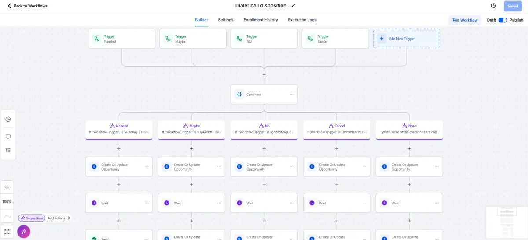Click the zoom out minus icon
The height and width of the screenshot is (240, 528).
pyautogui.click(x=7, y=216)
